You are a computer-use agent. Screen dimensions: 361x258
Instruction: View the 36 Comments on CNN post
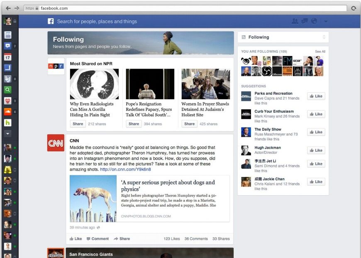coord(196,239)
